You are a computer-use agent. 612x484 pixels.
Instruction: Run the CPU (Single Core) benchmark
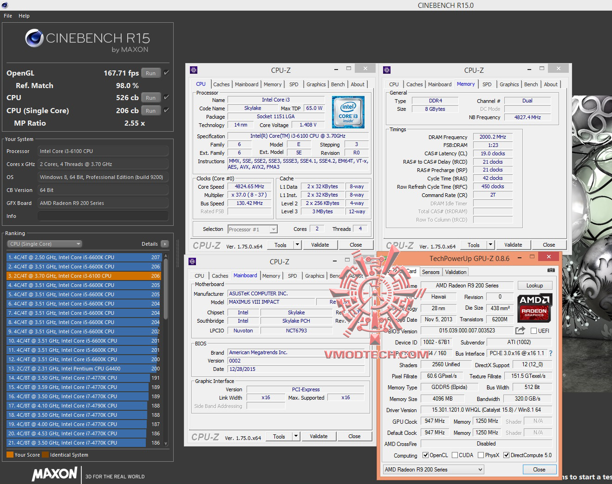coord(151,110)
